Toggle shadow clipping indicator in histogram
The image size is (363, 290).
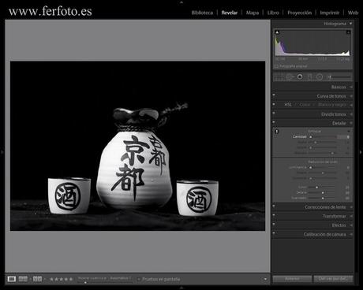(x=277, y=32)
